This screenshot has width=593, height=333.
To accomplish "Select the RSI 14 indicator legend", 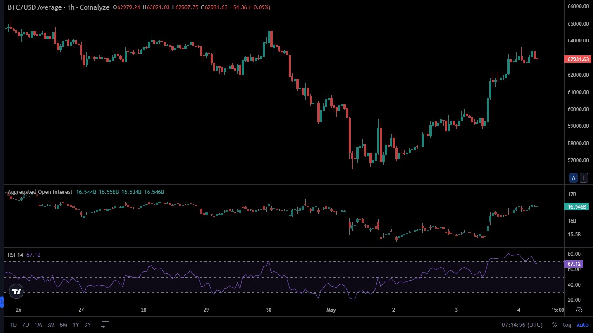I will click(16, 255).
